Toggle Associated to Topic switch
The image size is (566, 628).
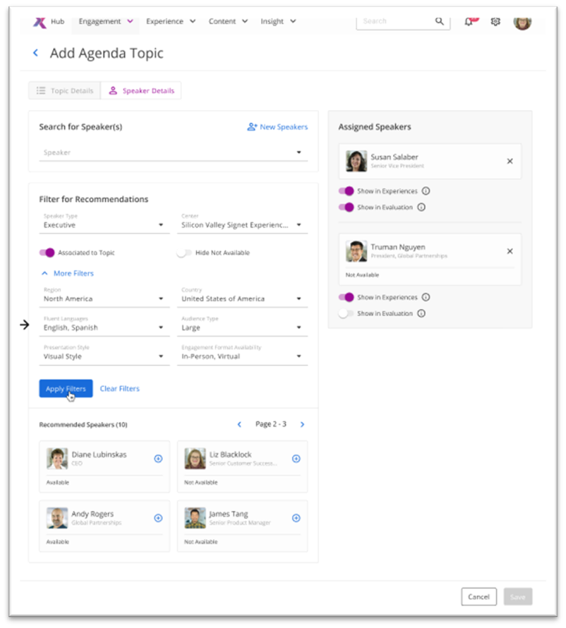coord(47,253)
